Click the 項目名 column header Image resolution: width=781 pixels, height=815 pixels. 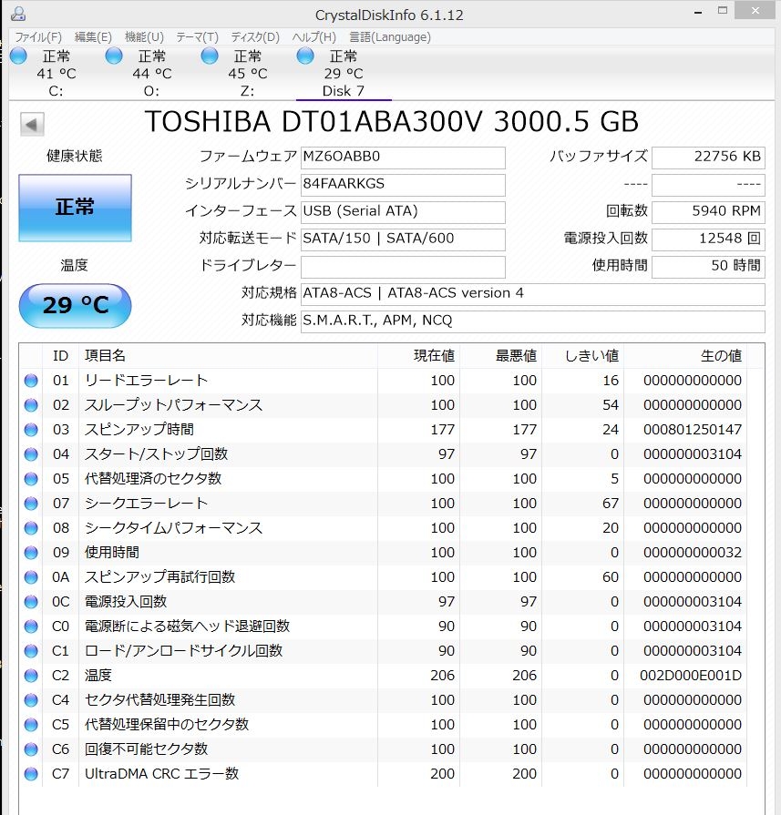pos(228,356)
